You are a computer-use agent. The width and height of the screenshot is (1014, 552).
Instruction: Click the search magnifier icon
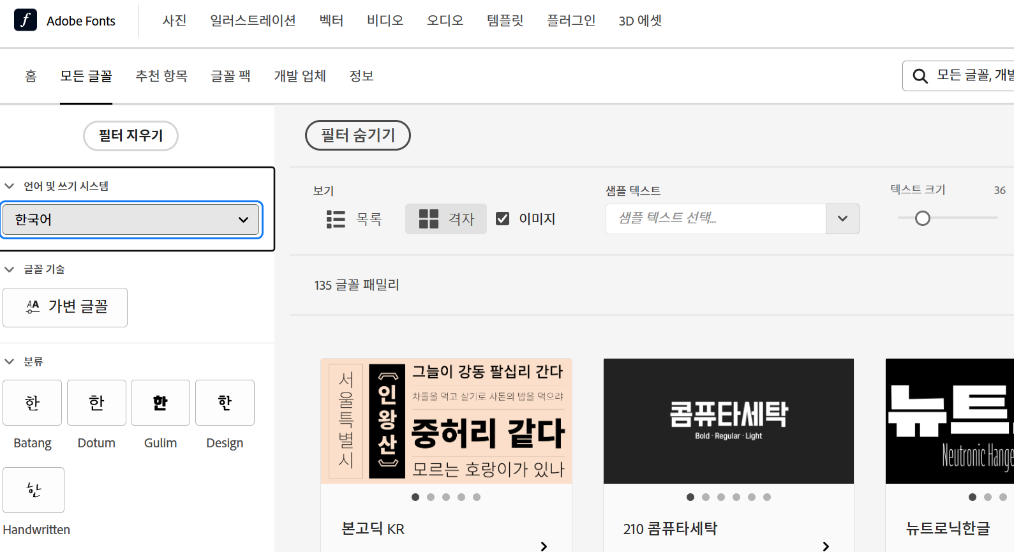(x=920, y=76)
